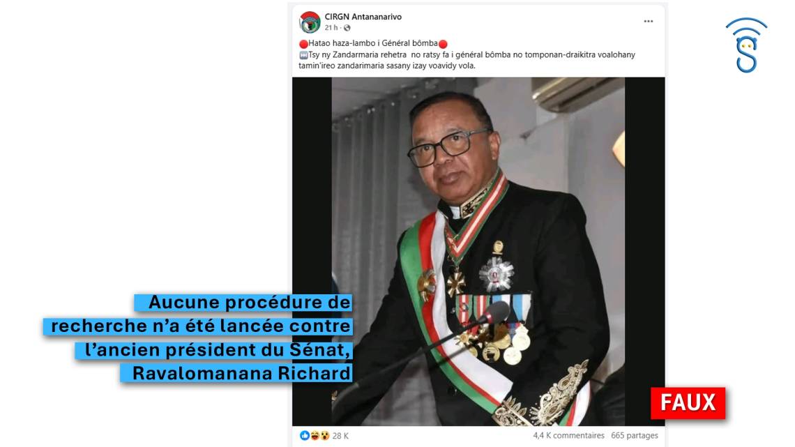Select the 'Hatao haza-lambo i Général bômba' headline

click(x=372, y=44)
